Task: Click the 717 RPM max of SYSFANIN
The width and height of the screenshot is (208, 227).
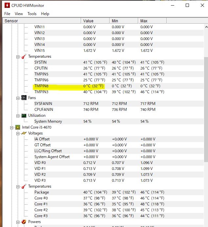Action: coord(148,104)
